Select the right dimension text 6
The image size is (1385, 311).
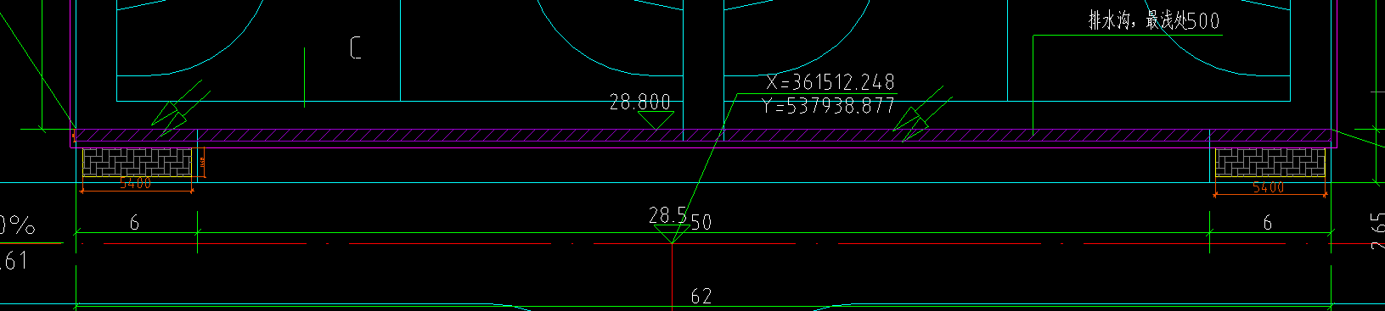(1268, 223)
